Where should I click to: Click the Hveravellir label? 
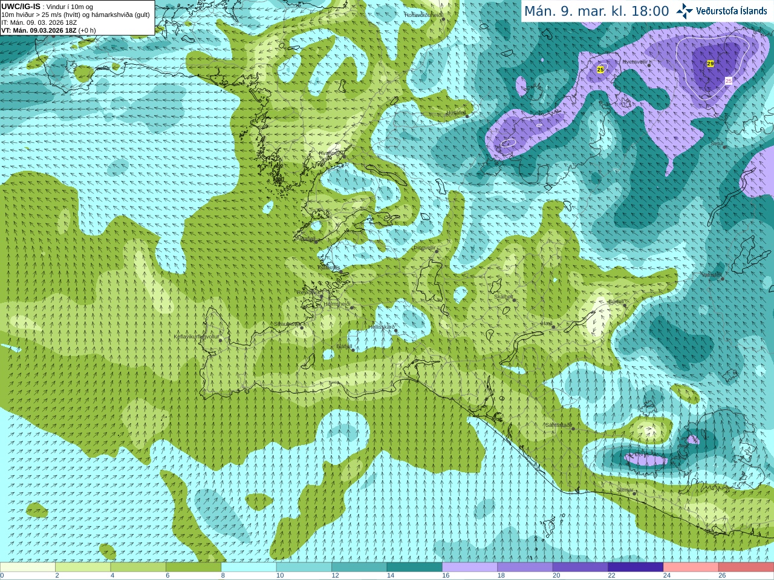coord(635,62)
